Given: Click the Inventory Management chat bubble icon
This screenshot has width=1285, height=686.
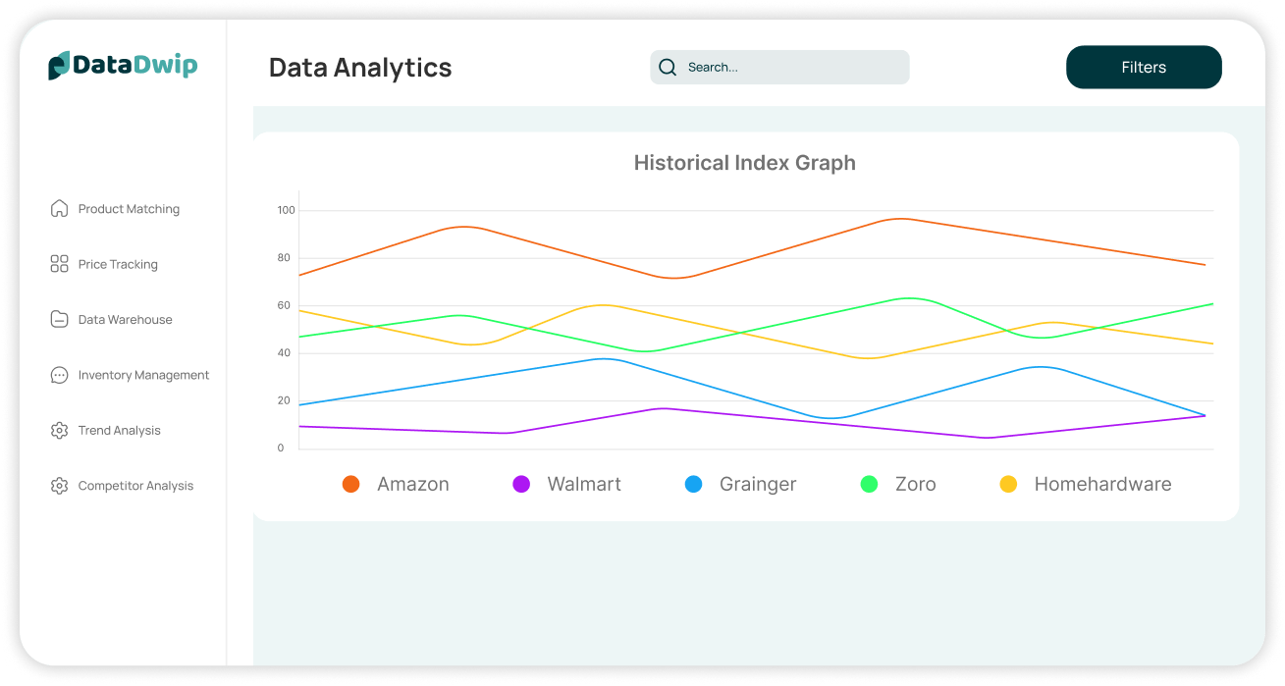Looking at the screenshot, I should [x=59, y=375].
